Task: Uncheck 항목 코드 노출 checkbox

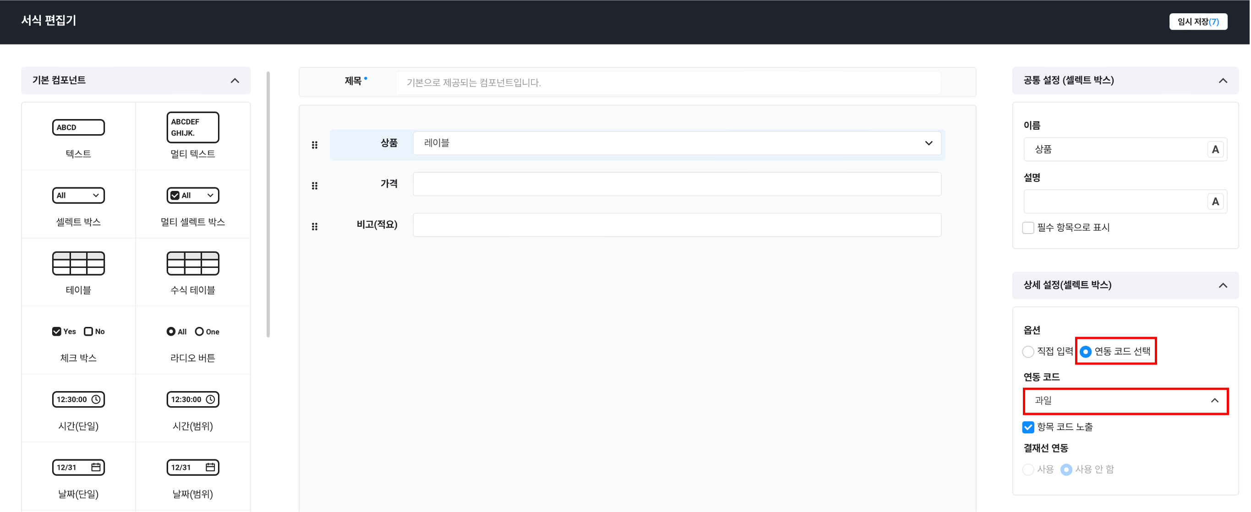Action: [x=1028, y=427]
